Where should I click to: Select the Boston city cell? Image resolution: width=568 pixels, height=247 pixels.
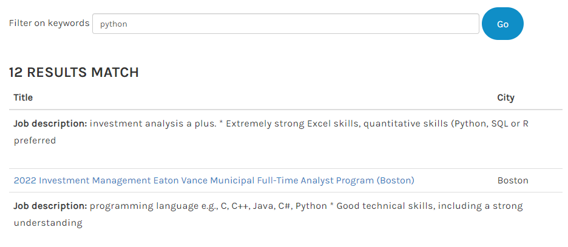(x=513, y=180)
